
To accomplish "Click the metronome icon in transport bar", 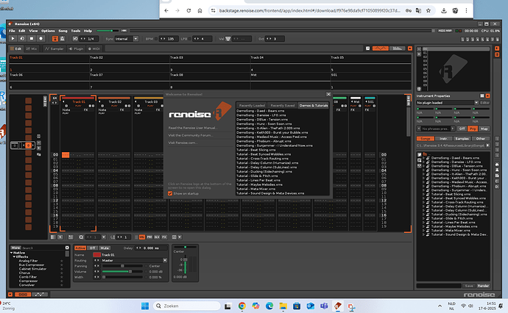I will [62, 39].
